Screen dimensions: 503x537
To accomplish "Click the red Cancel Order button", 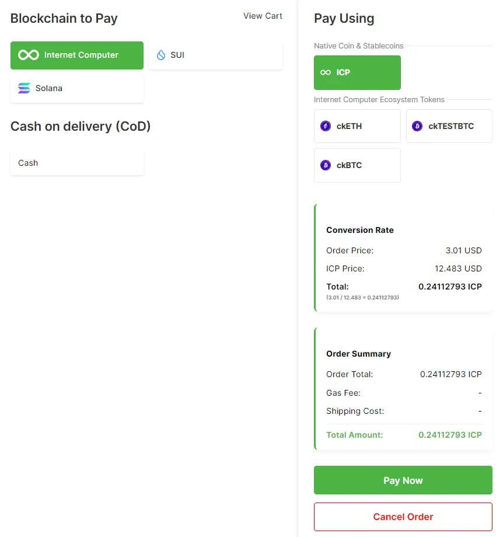I will (403, 517).
